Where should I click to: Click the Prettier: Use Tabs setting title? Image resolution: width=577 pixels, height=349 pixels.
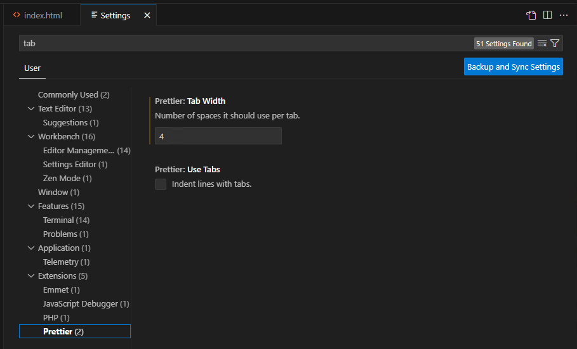coord(187,169)
